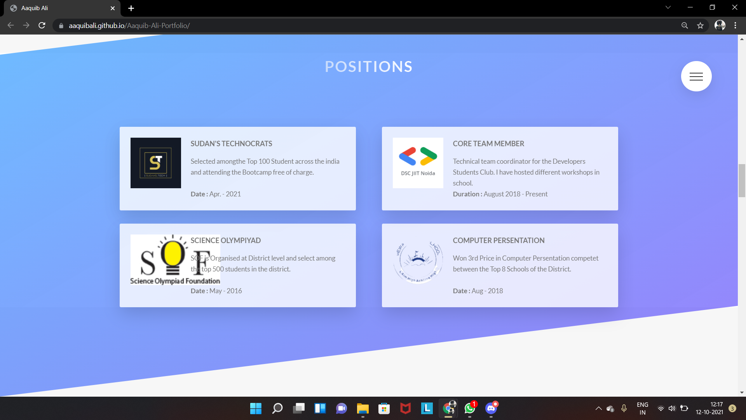This screenshot has height=420, width=746.
Task: Reload the page with refresh icon
Action: (x=42, y=26)
